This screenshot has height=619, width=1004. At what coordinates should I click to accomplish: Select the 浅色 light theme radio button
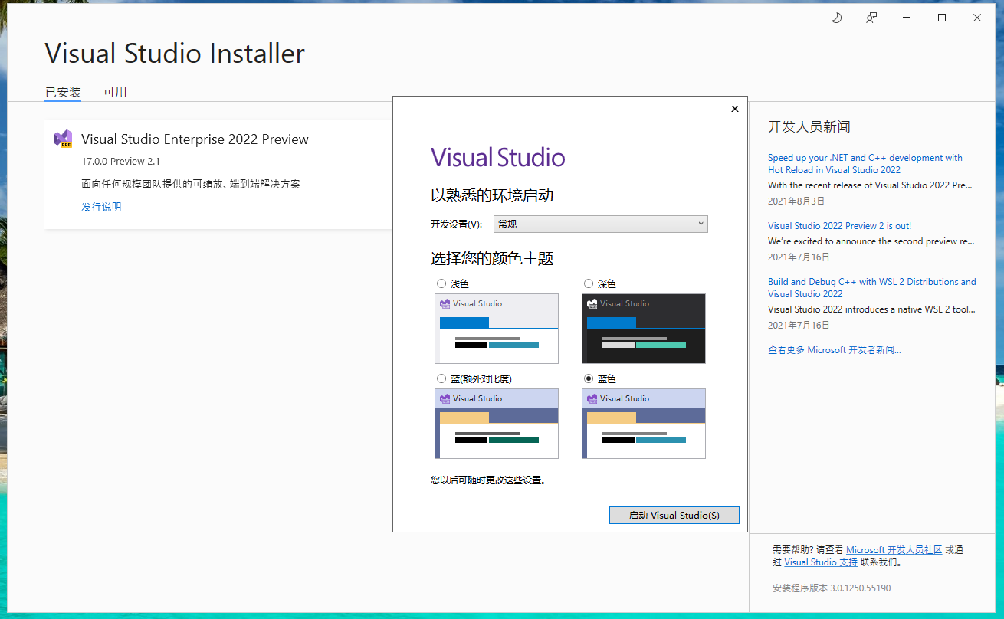coord(441,283)
